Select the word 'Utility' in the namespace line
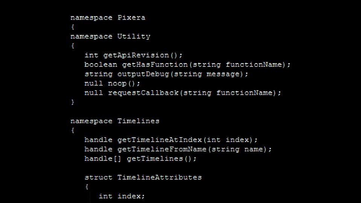Viewport: 361px width, 203px height. click(134, 36)
